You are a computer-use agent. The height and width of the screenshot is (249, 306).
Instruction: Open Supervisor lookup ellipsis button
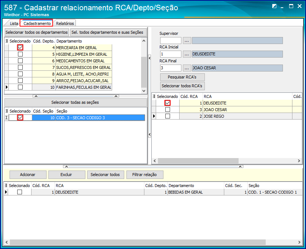(x=187, y=41)
